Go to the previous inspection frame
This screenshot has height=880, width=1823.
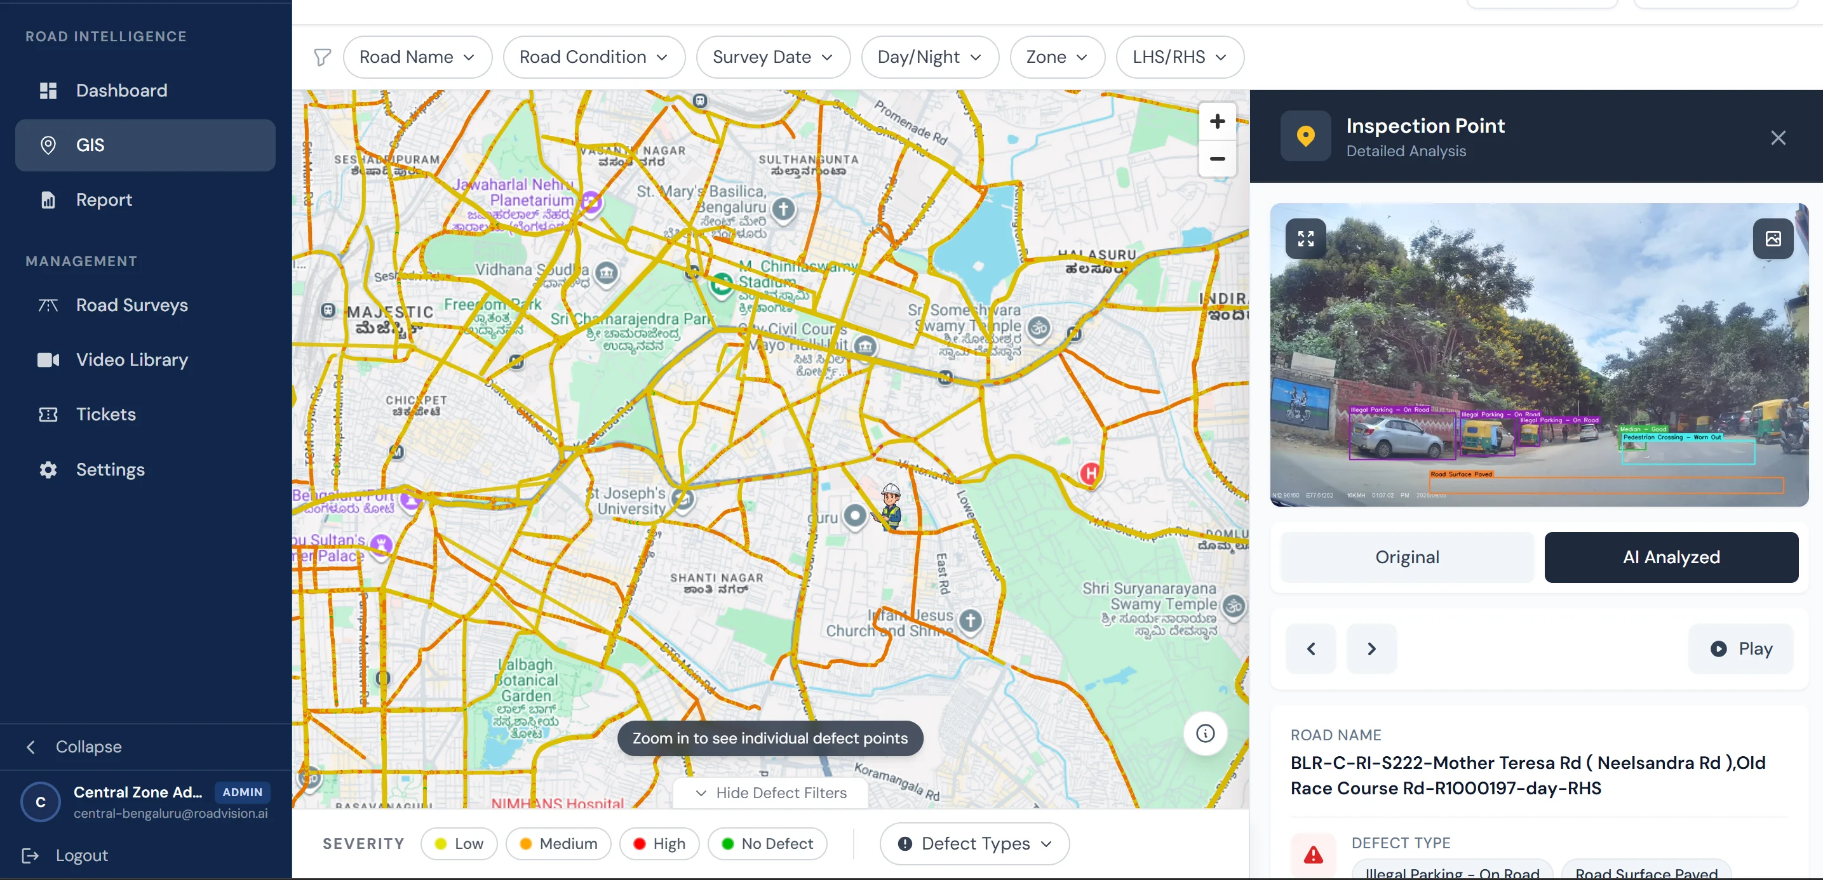coord(1310,649)
